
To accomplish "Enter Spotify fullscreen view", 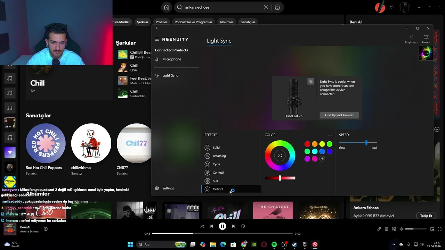I will (440, 229).
